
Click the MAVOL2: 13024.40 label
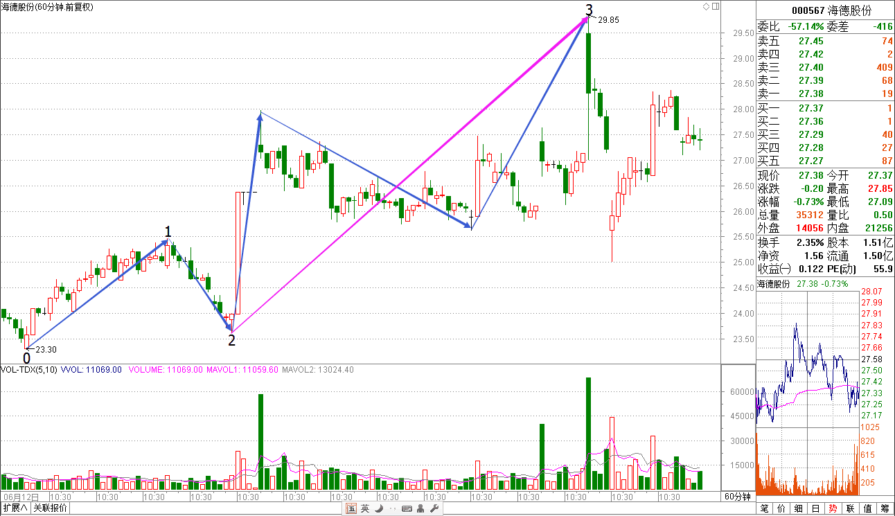tap(317, 370)
